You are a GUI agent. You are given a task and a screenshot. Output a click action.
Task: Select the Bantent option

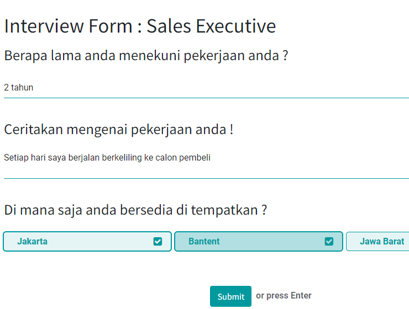pos(259,241)
